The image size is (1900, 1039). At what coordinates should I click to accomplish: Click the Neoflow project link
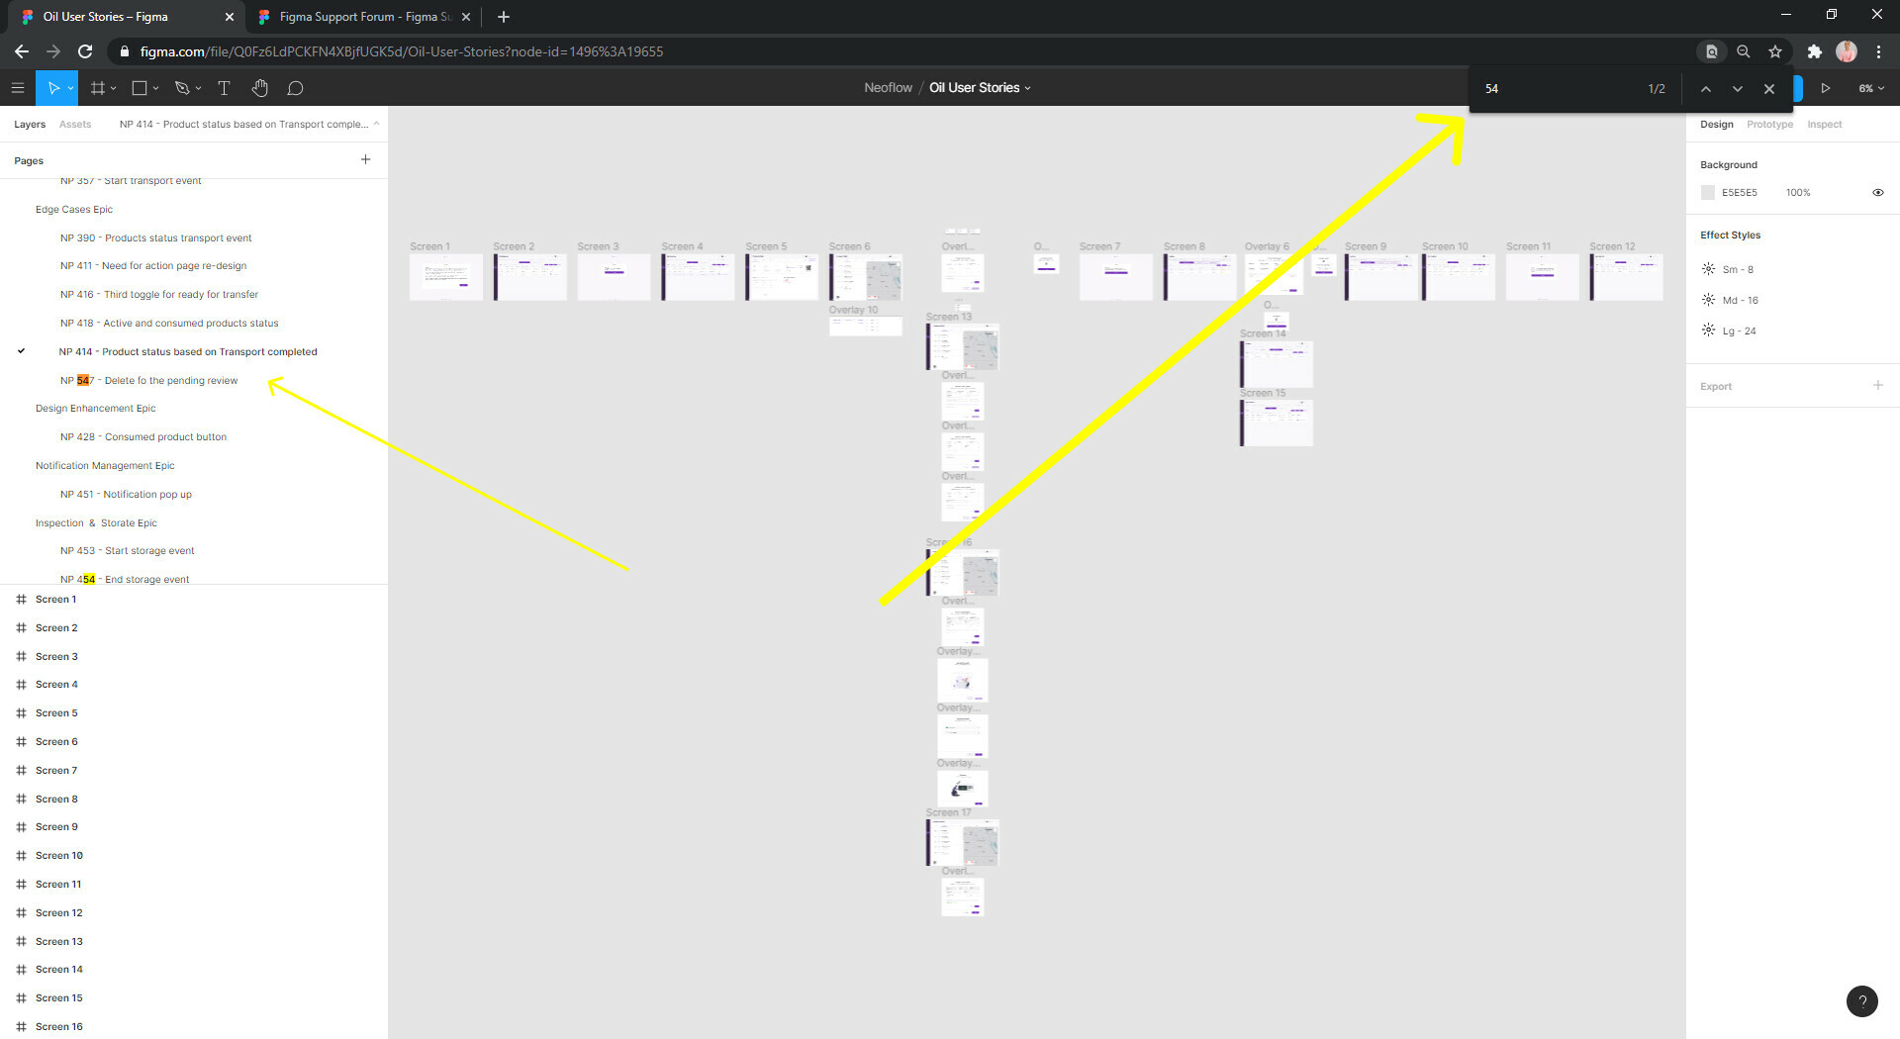888,88
